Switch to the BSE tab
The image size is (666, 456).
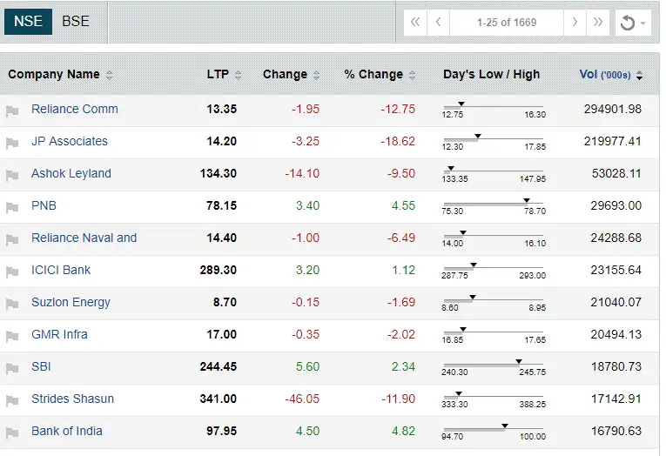[x=76, y=21]
